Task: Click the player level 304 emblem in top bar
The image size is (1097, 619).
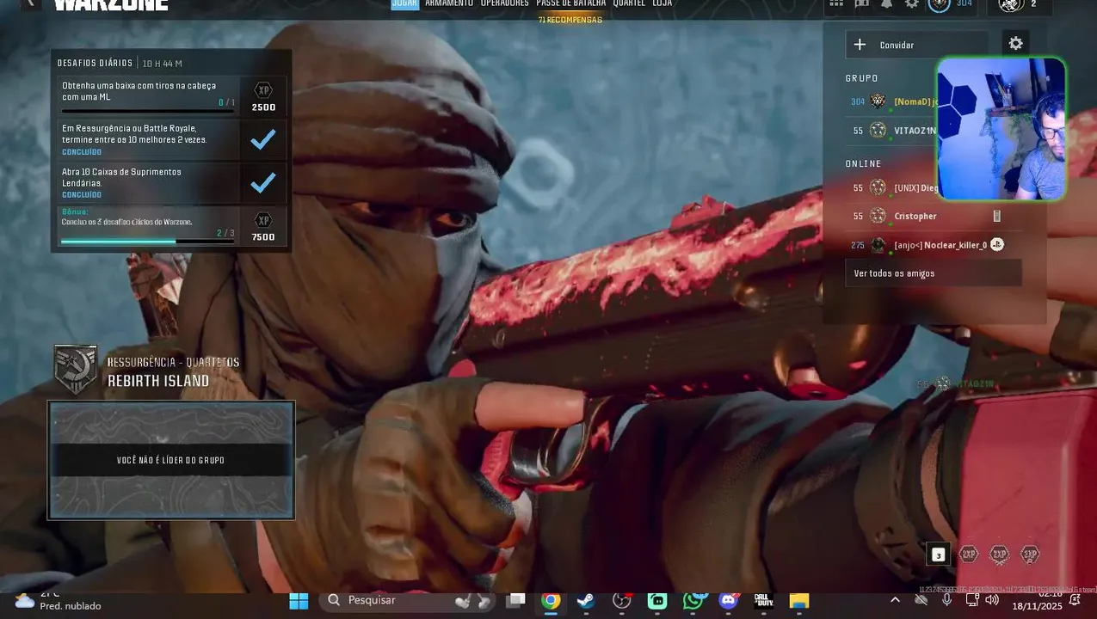Action: tap(939, 3)
